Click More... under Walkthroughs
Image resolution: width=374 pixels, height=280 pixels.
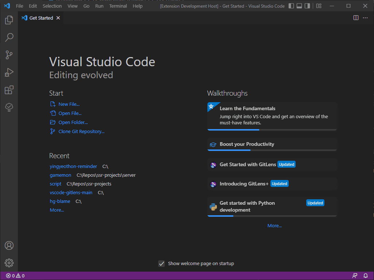tap(274, 225)
